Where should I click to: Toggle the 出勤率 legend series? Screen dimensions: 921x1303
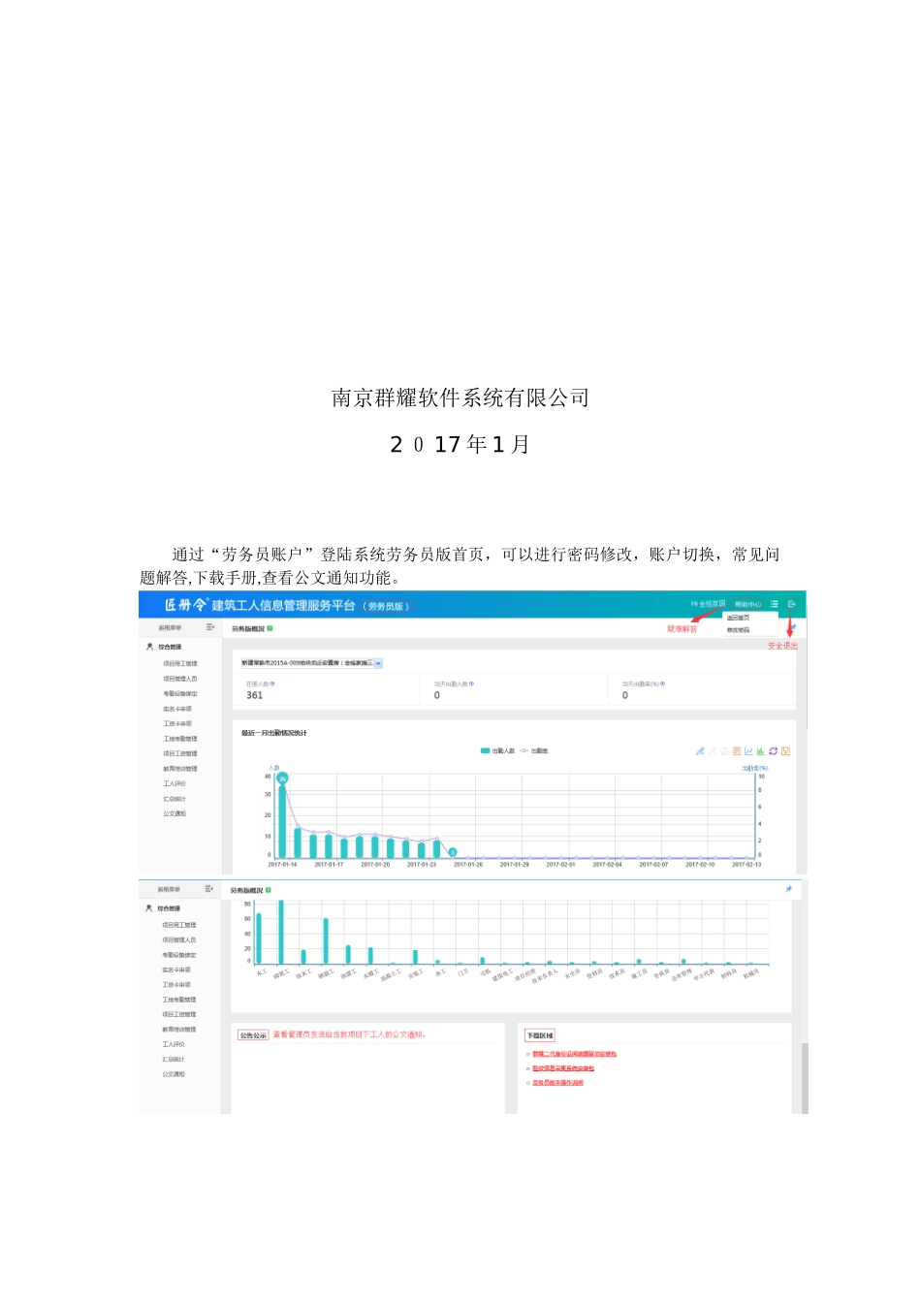click(534, 750)
